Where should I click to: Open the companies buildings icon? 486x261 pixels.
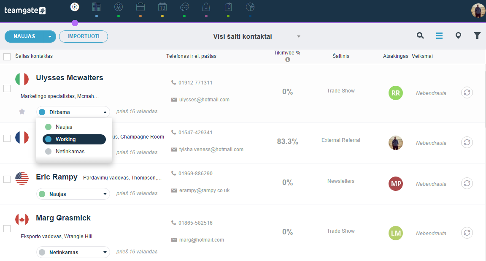[96, 7]
